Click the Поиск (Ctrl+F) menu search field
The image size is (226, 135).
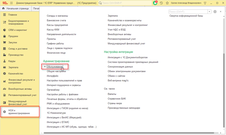188,12
